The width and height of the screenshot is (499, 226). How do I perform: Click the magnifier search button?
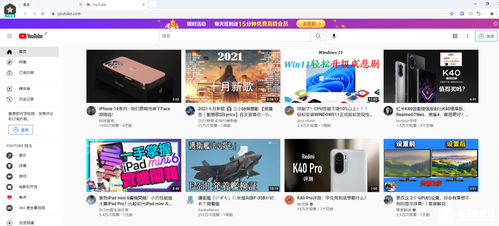(318, 36)
